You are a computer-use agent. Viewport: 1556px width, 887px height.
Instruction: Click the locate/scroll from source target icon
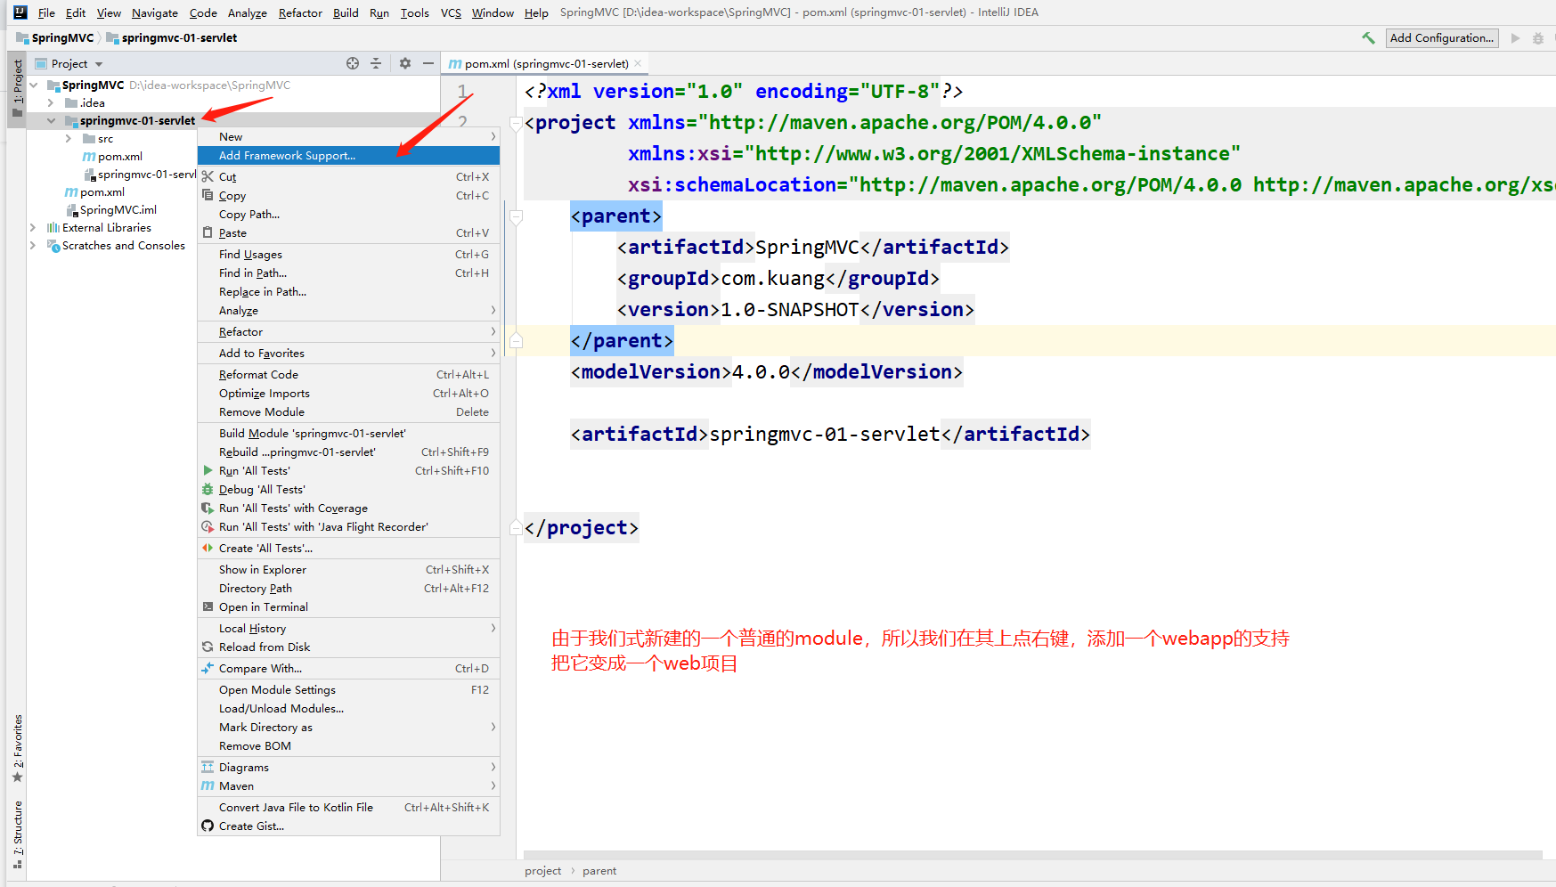[x=353, y=63]
